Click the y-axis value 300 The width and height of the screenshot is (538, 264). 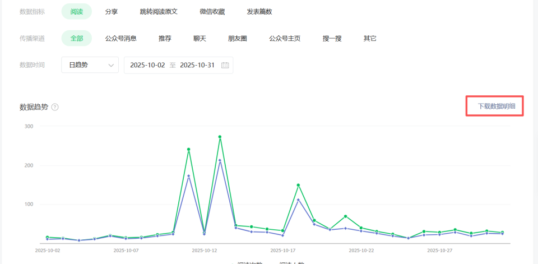(29, 126)
